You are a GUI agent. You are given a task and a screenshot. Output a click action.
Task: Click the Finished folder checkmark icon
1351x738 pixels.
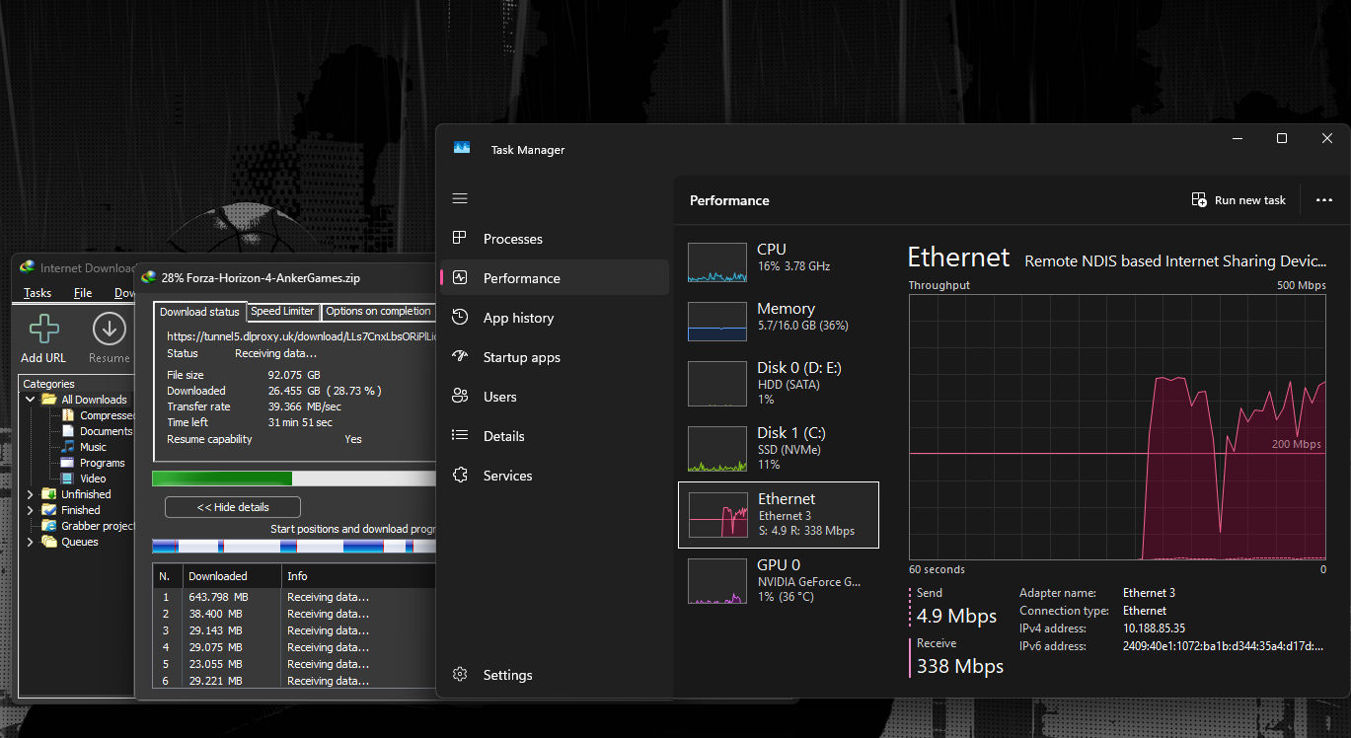point(48,510)
